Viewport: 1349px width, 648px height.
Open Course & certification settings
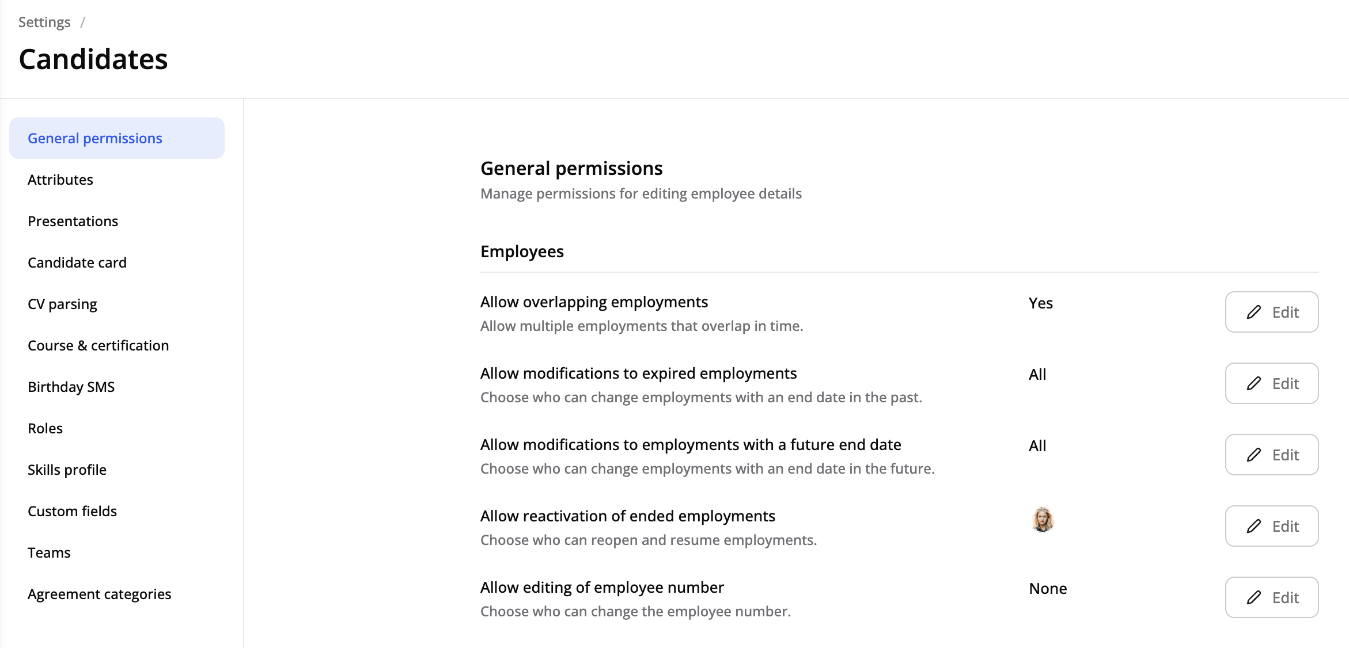click(98, 345)
